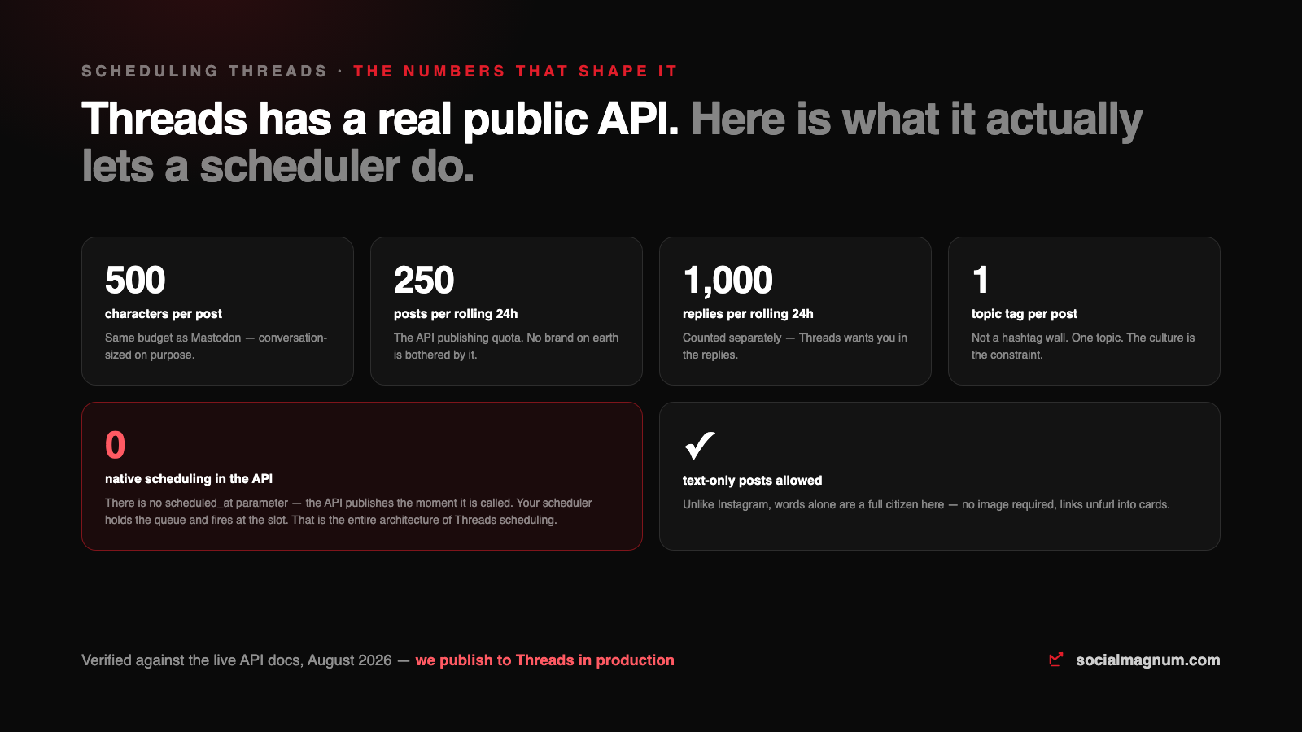Viewport: 1302px width, 732px height.
Task: Click 'posts per rolling 24h' label
Action: point(456,314)
